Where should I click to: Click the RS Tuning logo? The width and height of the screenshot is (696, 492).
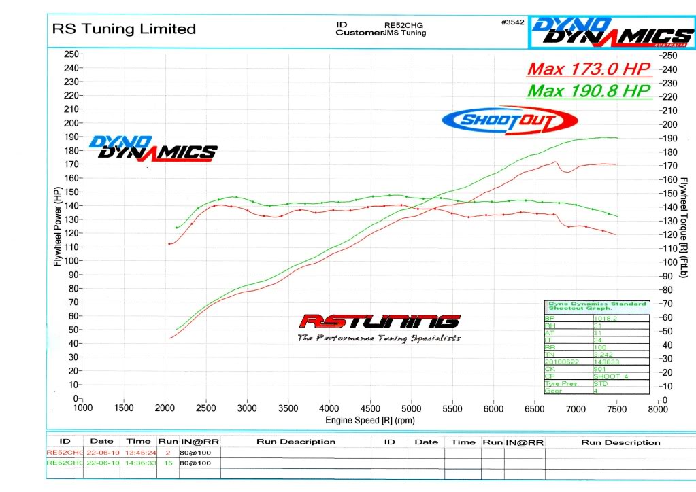coord(380,321)
